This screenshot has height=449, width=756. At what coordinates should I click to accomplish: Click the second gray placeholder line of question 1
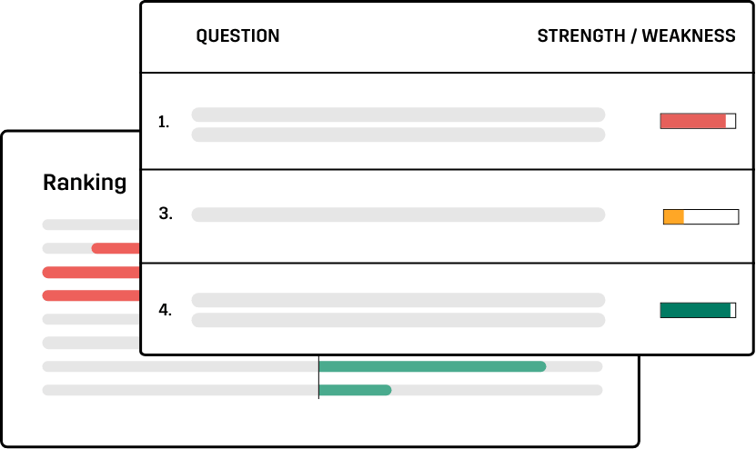[398, 135]
